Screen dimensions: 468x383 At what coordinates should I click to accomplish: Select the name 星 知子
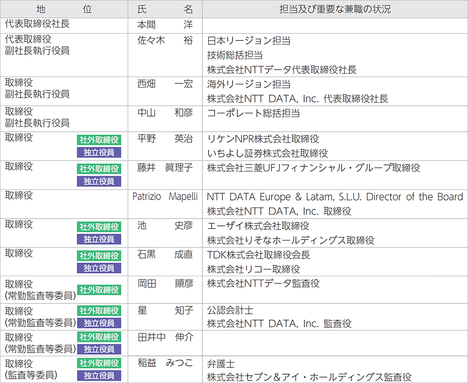point(165,310)
